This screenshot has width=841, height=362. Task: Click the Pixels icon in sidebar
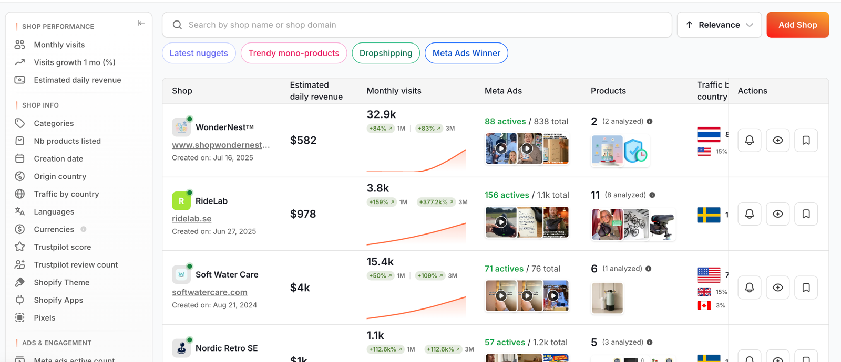click(x=20, y=318)
